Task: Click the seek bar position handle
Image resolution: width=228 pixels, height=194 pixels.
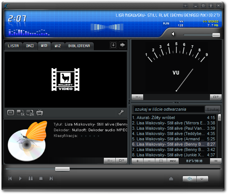Action: click(62, 169)
